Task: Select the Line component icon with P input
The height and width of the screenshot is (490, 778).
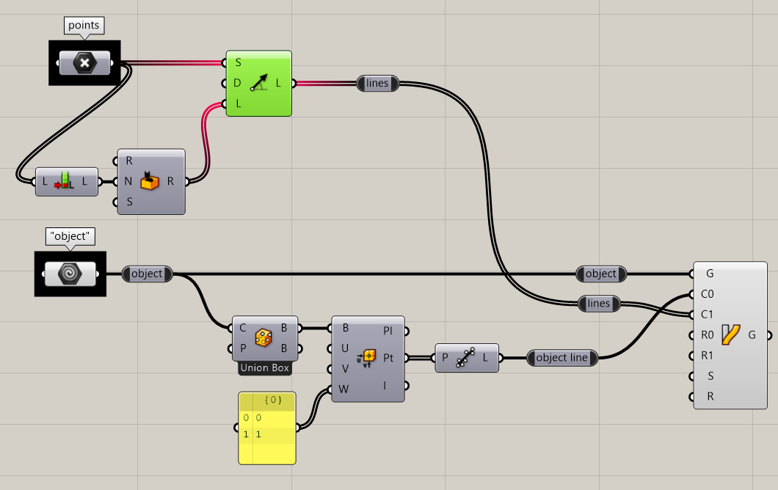Action: pos(465,357)
